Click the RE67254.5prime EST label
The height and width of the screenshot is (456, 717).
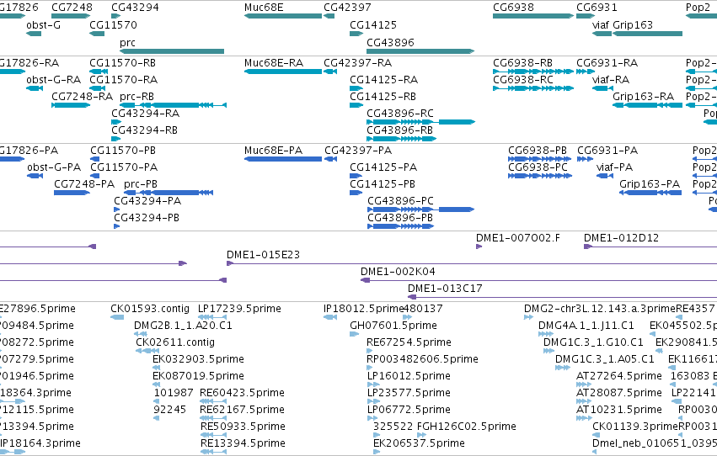click(409, 342)
